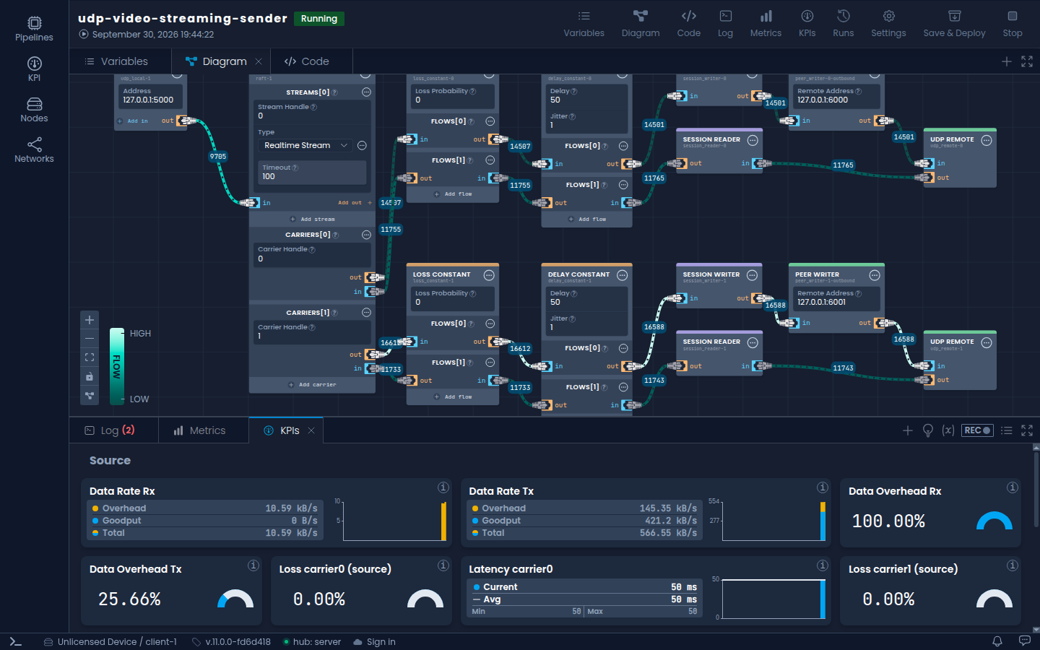
Task: Collapse the lower SESSION WRITER node
Action: 752,275
